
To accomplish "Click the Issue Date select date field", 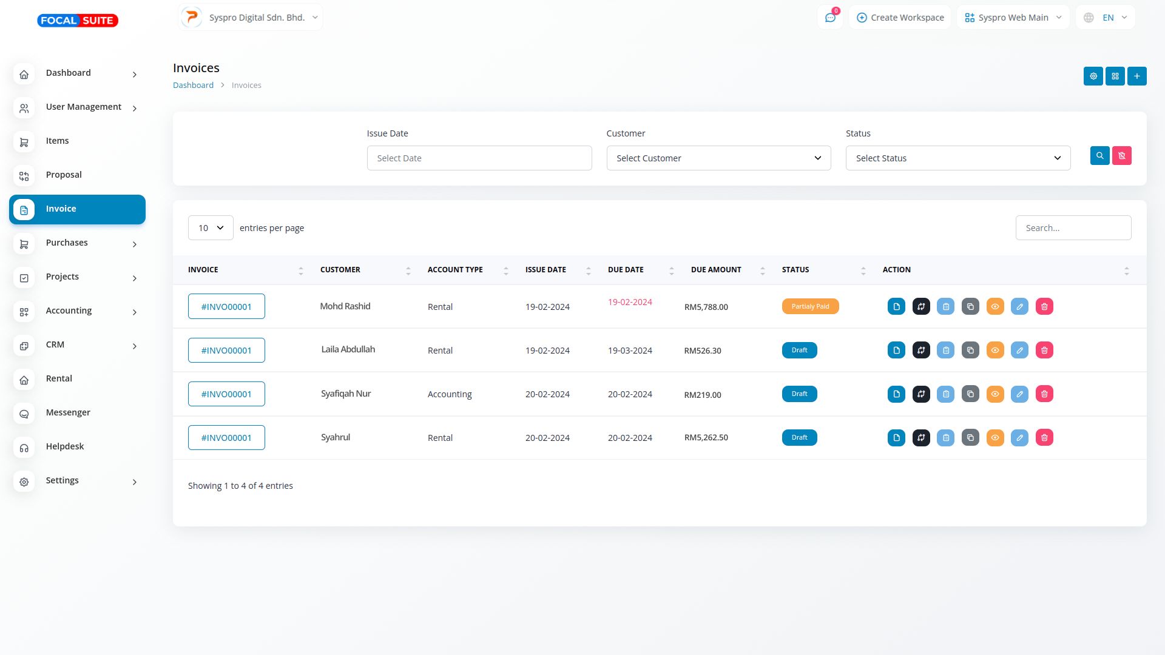I will [x=479, y=158].
